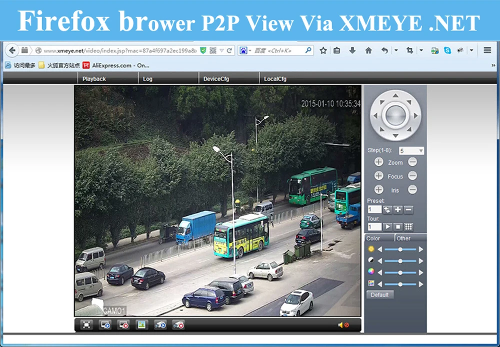This screenshot has width=500, height=347.
Task: Click the Tour number input field
Action: point(374,227)
